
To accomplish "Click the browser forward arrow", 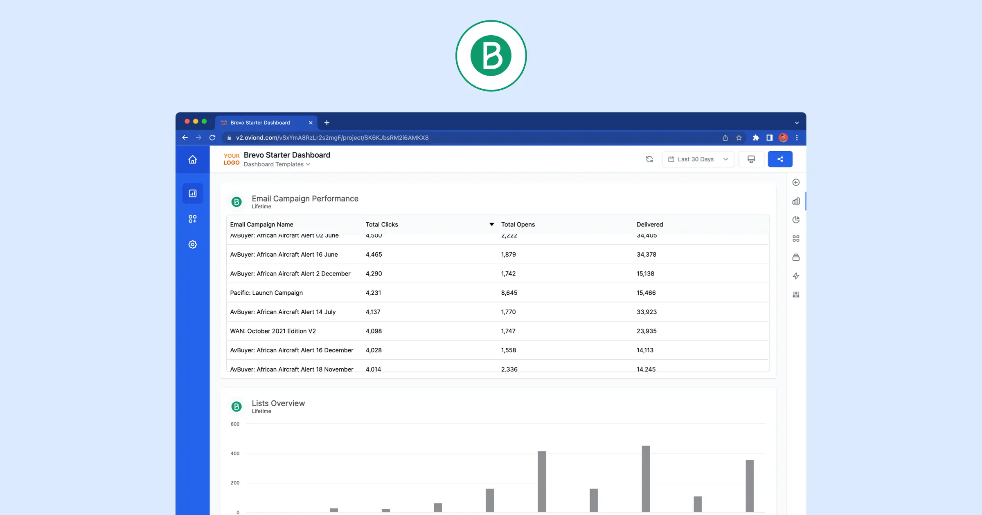I will pos(198,138).
